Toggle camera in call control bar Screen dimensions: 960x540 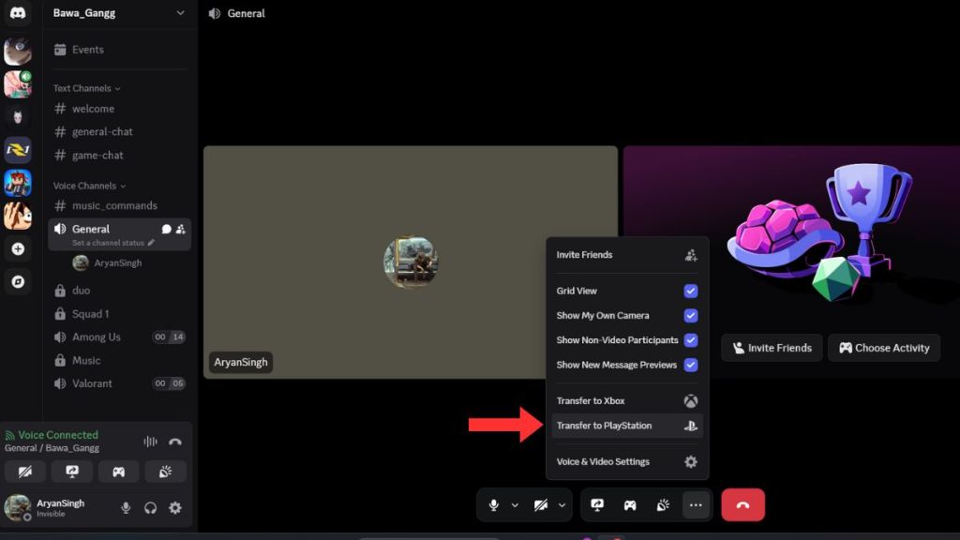click(x=541, y=505)
